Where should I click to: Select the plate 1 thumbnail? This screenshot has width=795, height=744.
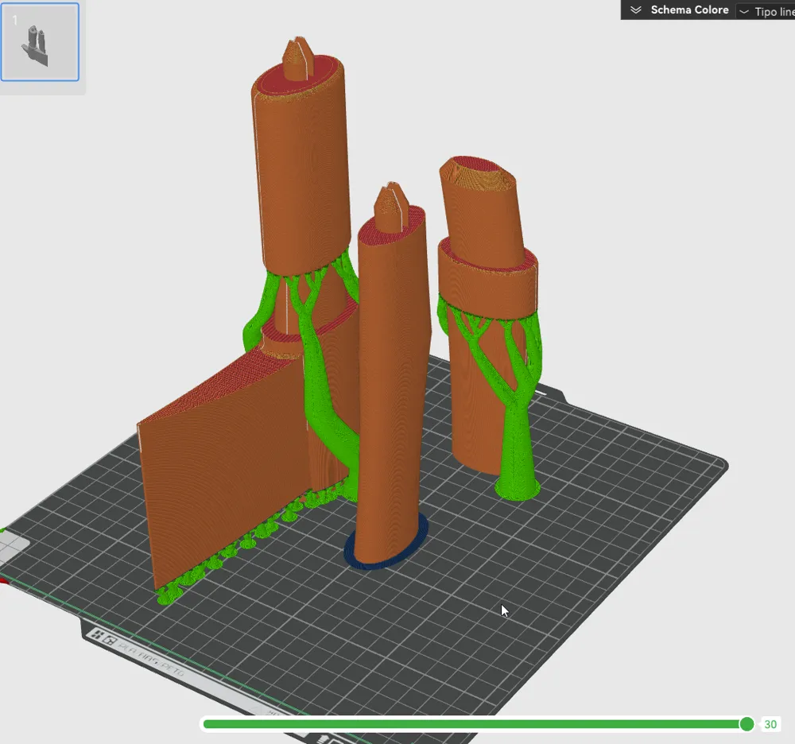click(40, 42)
